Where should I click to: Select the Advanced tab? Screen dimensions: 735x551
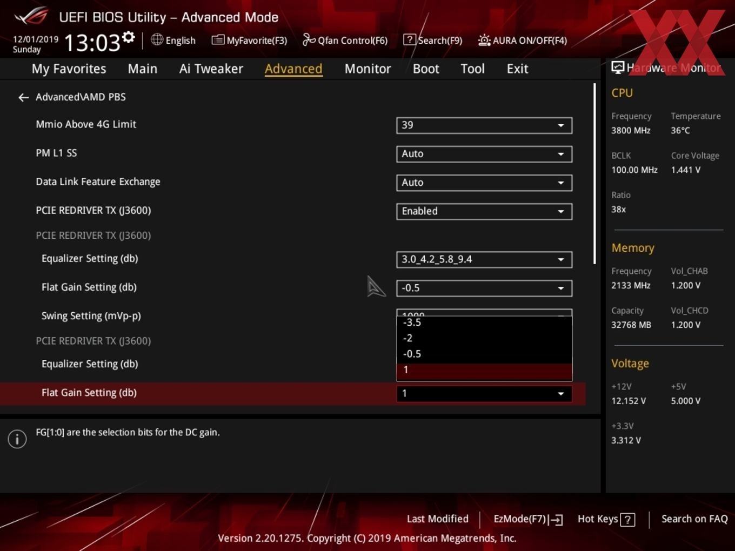pos(293,69)
